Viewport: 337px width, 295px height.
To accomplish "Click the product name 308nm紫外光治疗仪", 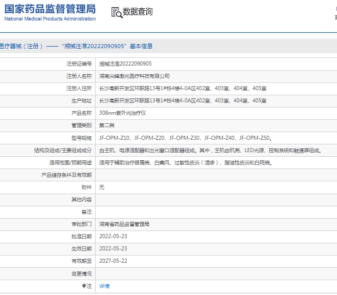I will (122, 113).
